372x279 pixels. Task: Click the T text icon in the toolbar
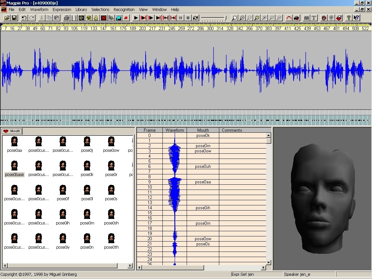(x=314, y=18)
